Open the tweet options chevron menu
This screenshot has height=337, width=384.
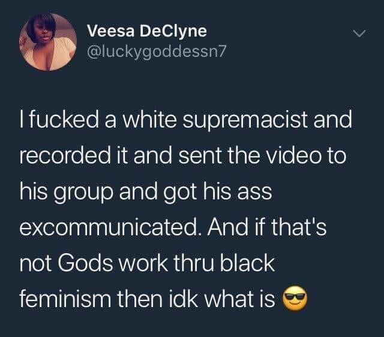tap(359, 34)
